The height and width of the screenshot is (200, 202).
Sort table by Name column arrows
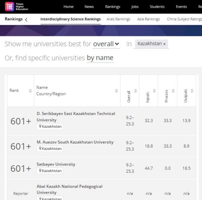(x=116, y=91)
